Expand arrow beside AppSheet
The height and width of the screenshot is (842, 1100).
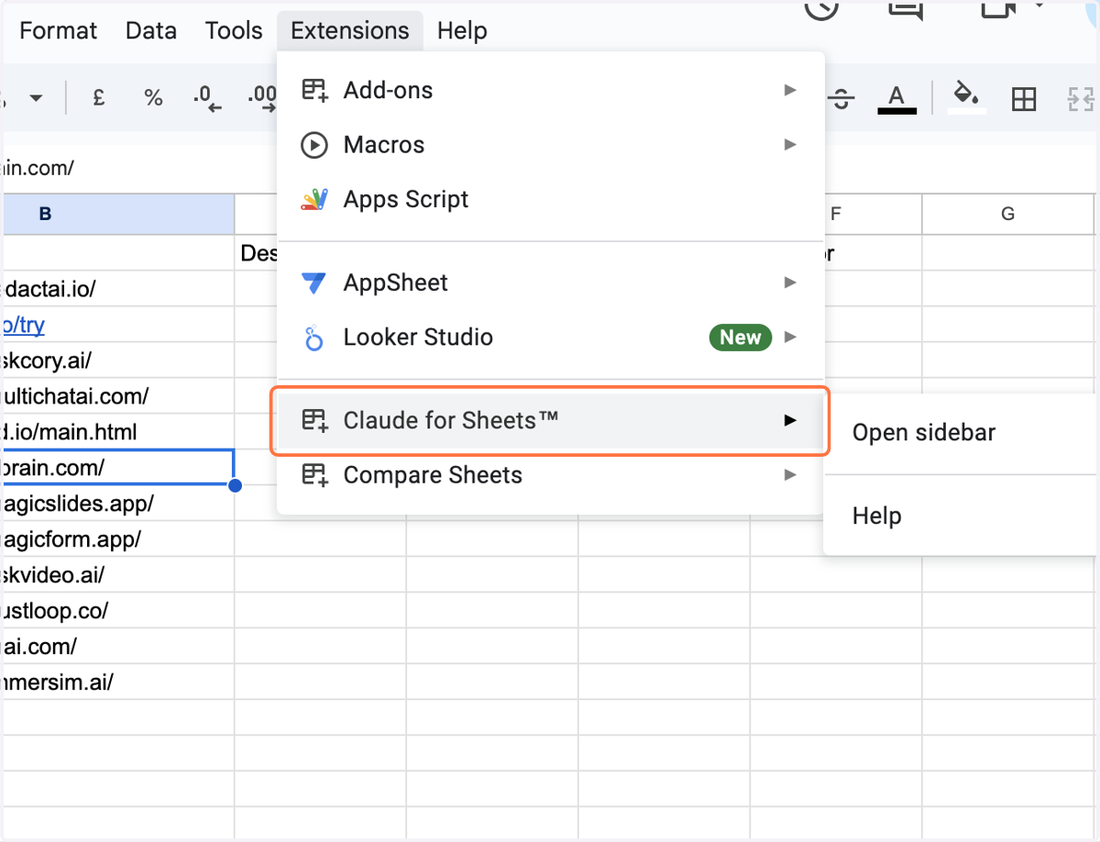click(790, 283)
